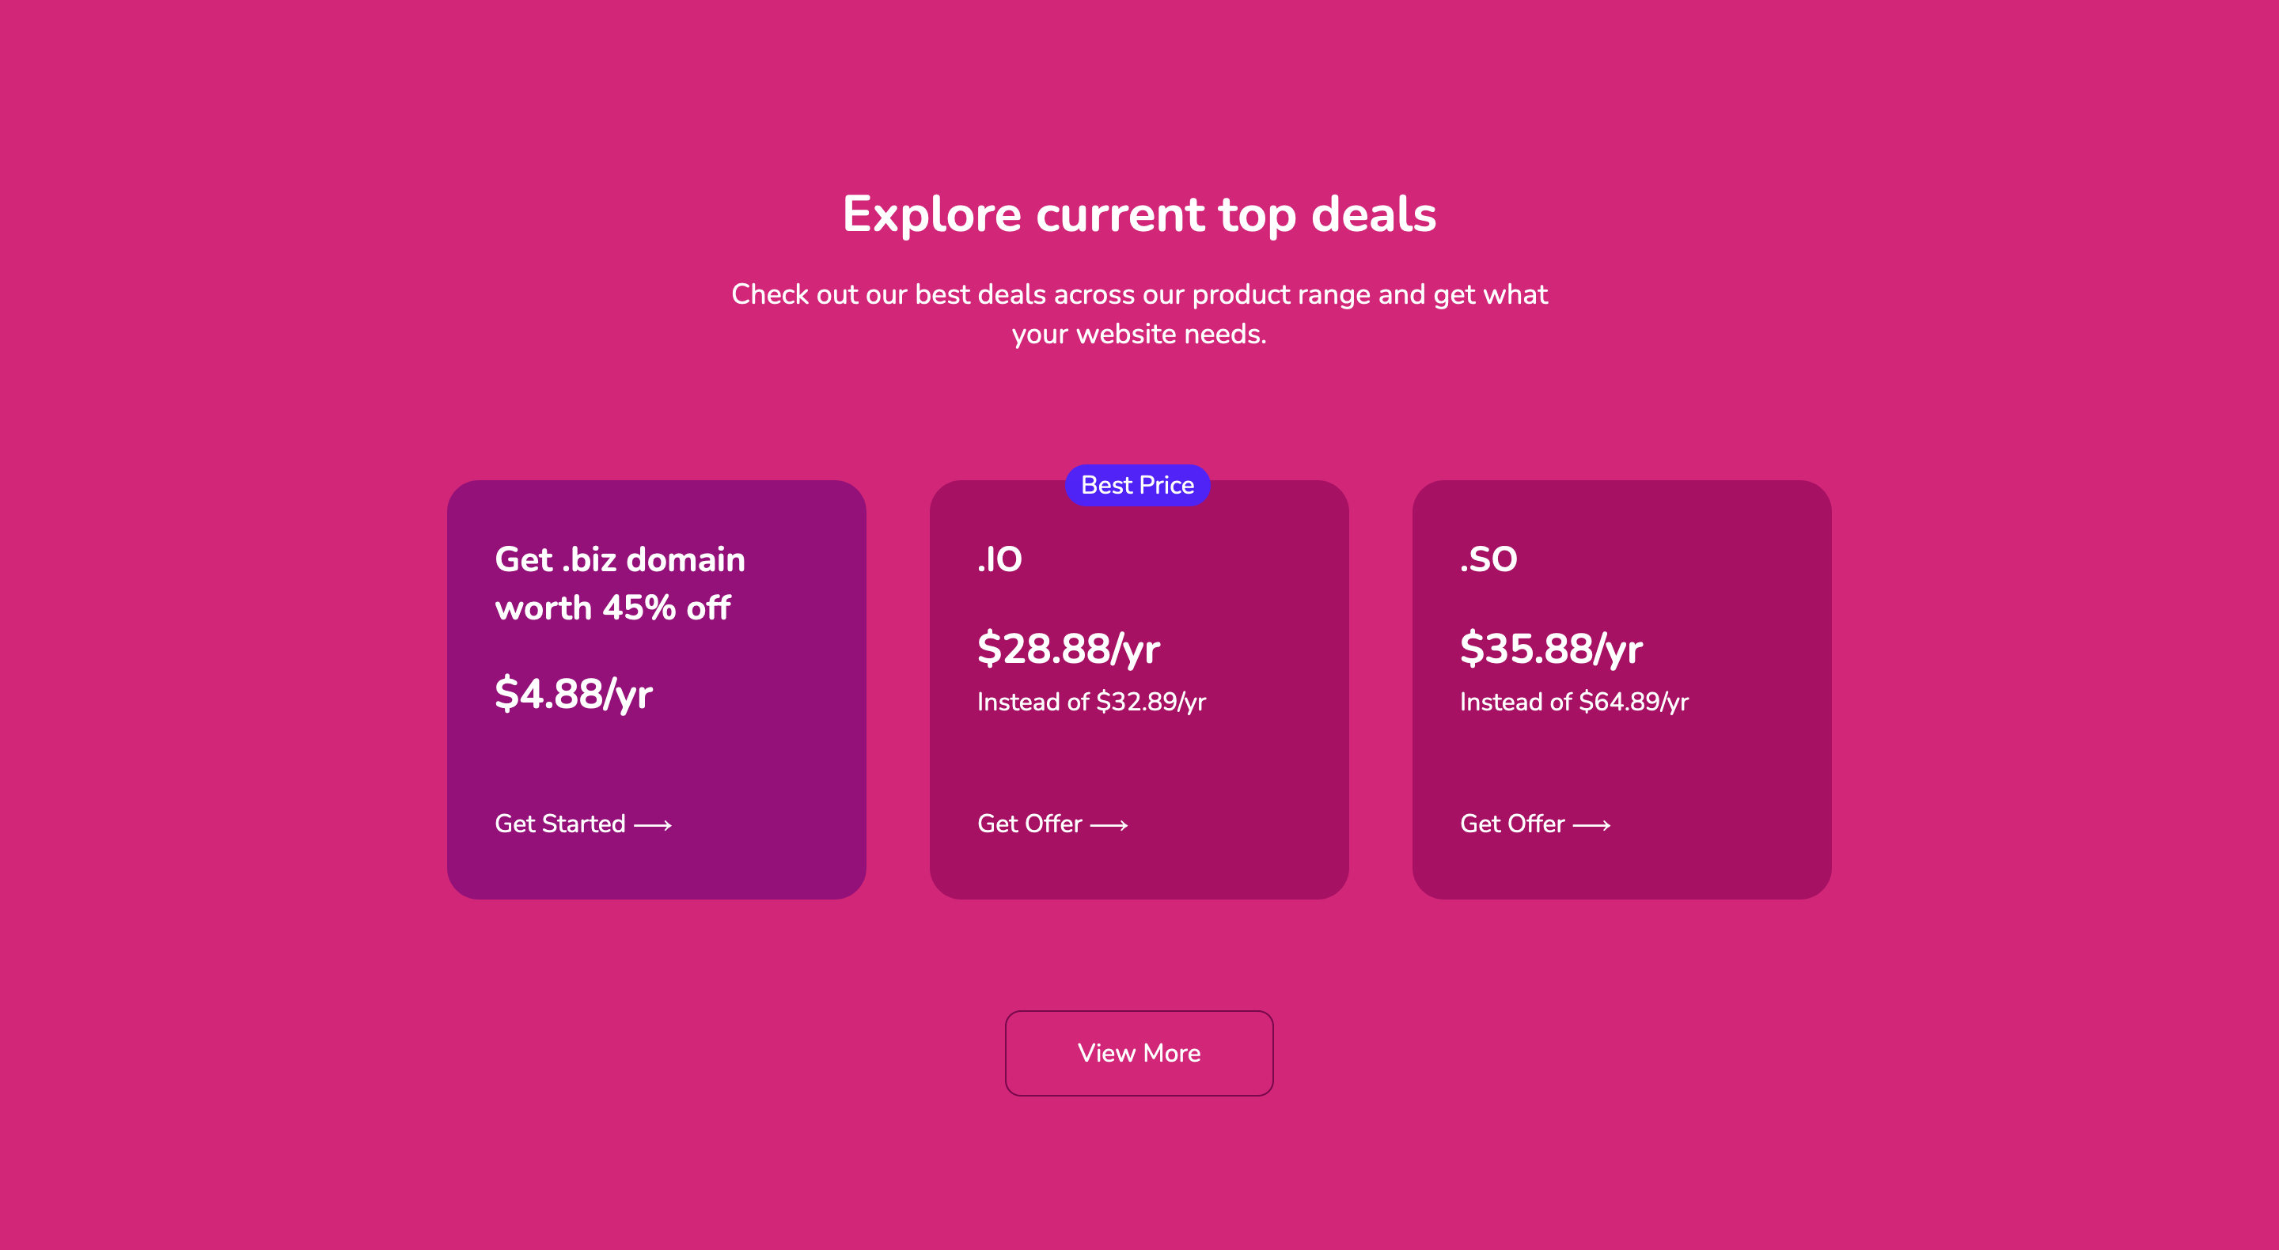
Task: Select Get Offer in the .SO card
Action: coord(1535,824)
